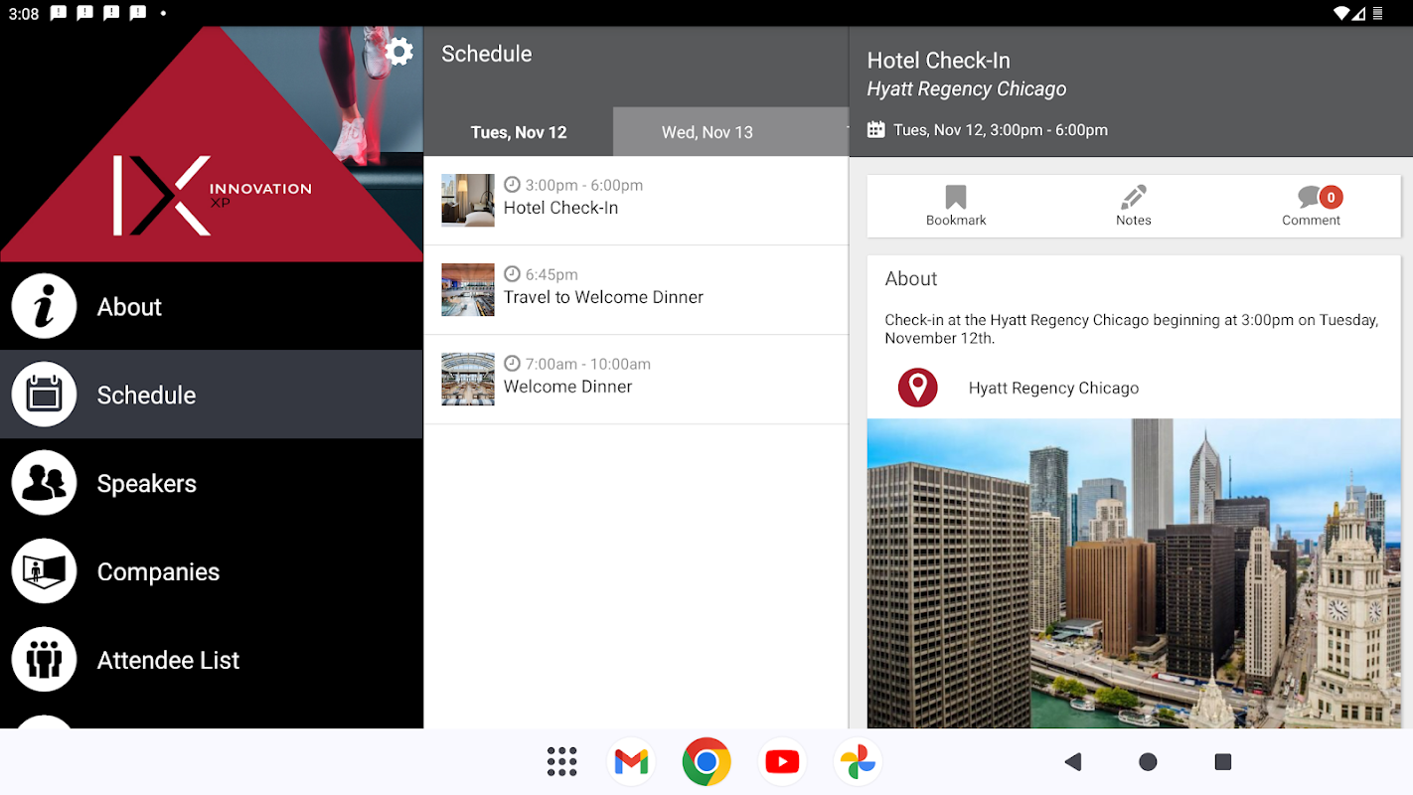
Task: Click the Notes label button
Action: click(1133, 221)
